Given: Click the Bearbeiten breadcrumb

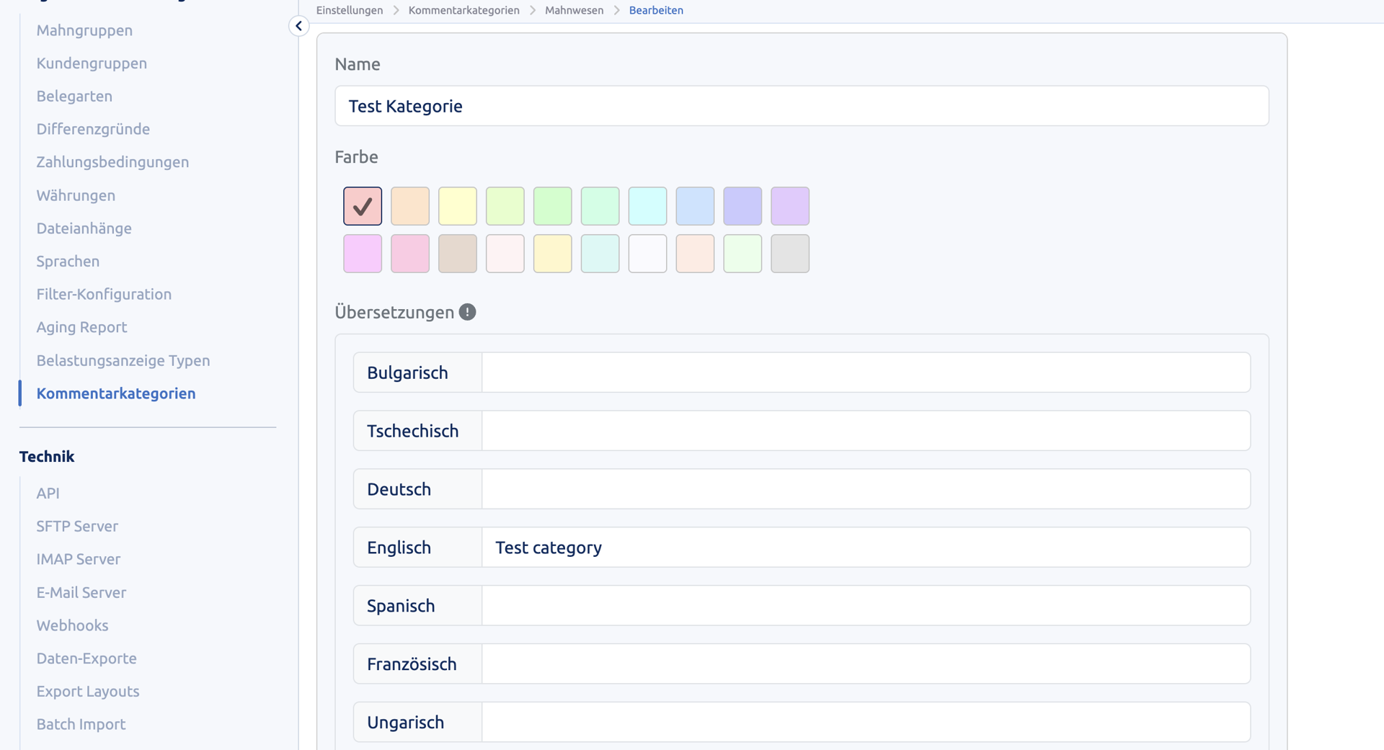Looking at the screenshot, I should click(x=656, y=10).
